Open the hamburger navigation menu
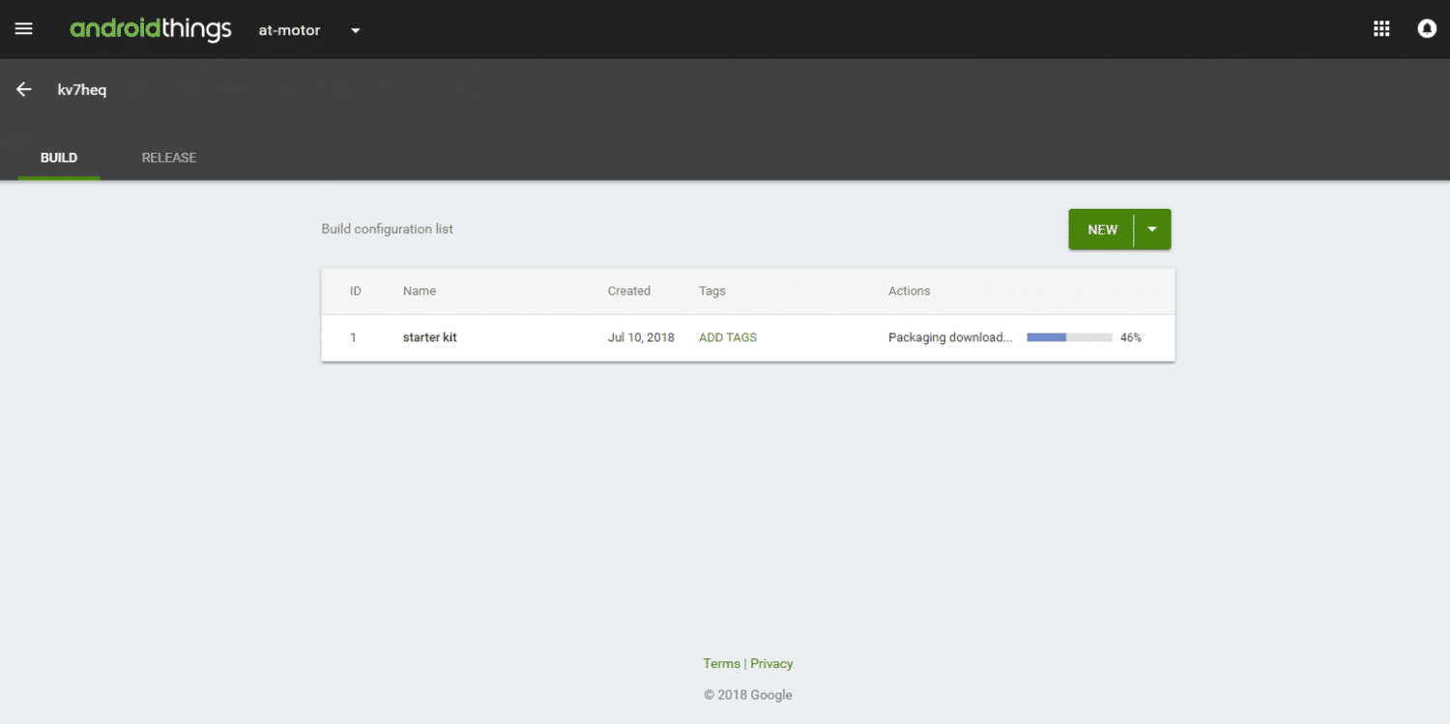Screen dimensions: 1450x724 click(23, 29)
